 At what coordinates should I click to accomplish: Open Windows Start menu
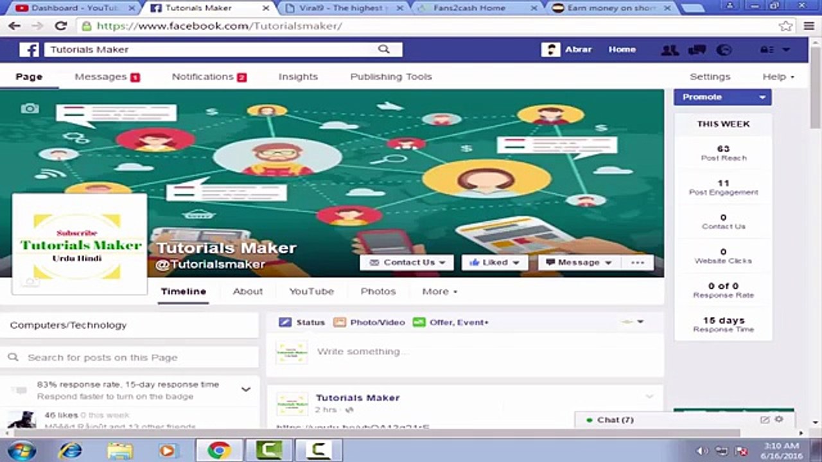21,450
